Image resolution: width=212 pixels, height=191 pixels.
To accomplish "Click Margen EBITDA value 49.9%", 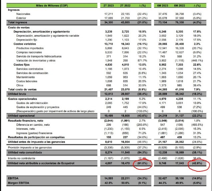I will point(180,183).
